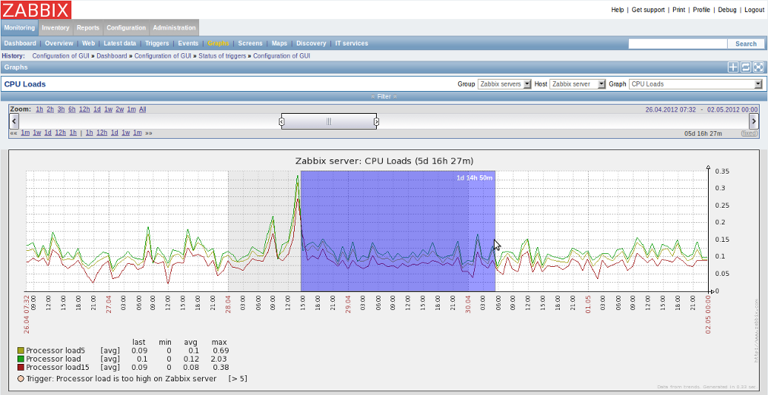Open the Graph dropdown showing CPU Loads
Image resolution: width=768 pixels, height=395 pixels.
695,84
